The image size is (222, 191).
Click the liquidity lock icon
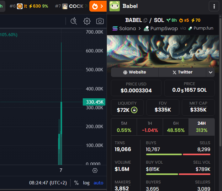click(134, 110)
